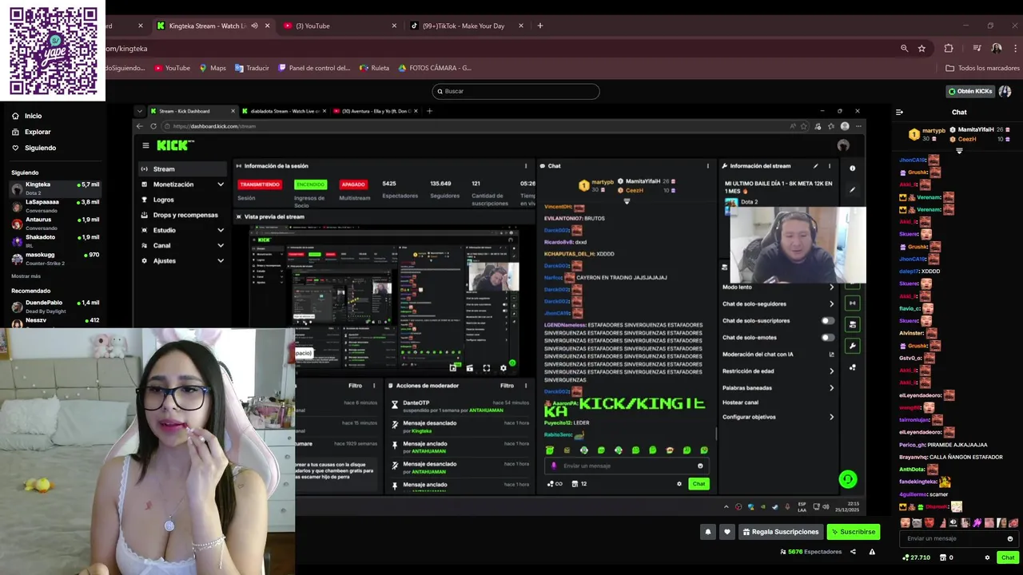Open DuendePablo recommended channel
This screenshot has width=1023, height=575.
point(54,307)
